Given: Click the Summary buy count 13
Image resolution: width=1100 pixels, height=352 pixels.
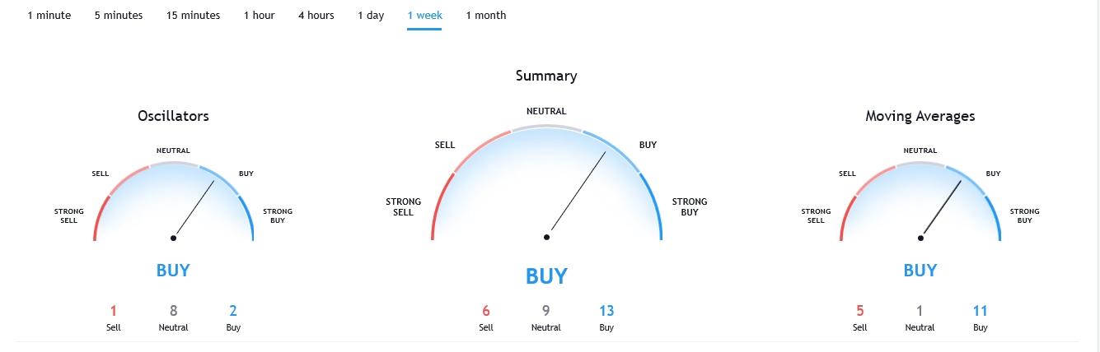Looking at the screenshot, I should (606, 311).
